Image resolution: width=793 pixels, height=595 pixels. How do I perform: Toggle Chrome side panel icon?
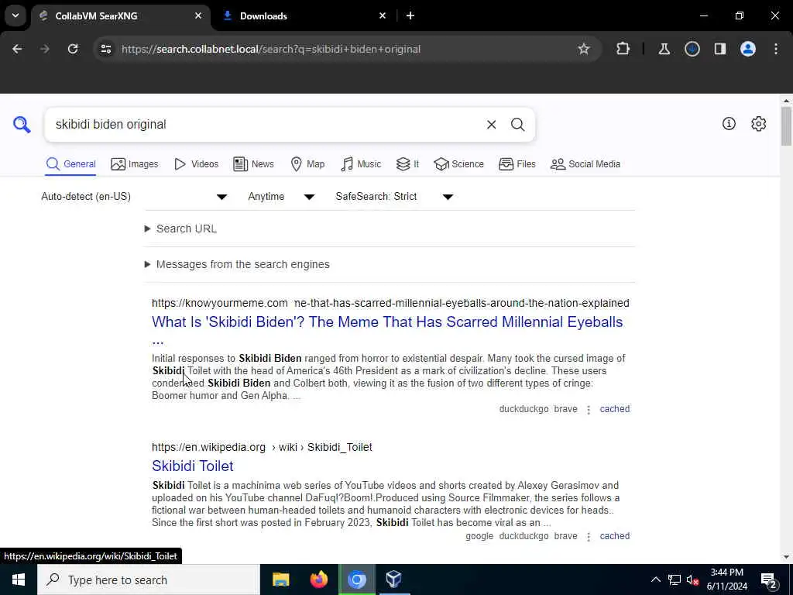719,49
